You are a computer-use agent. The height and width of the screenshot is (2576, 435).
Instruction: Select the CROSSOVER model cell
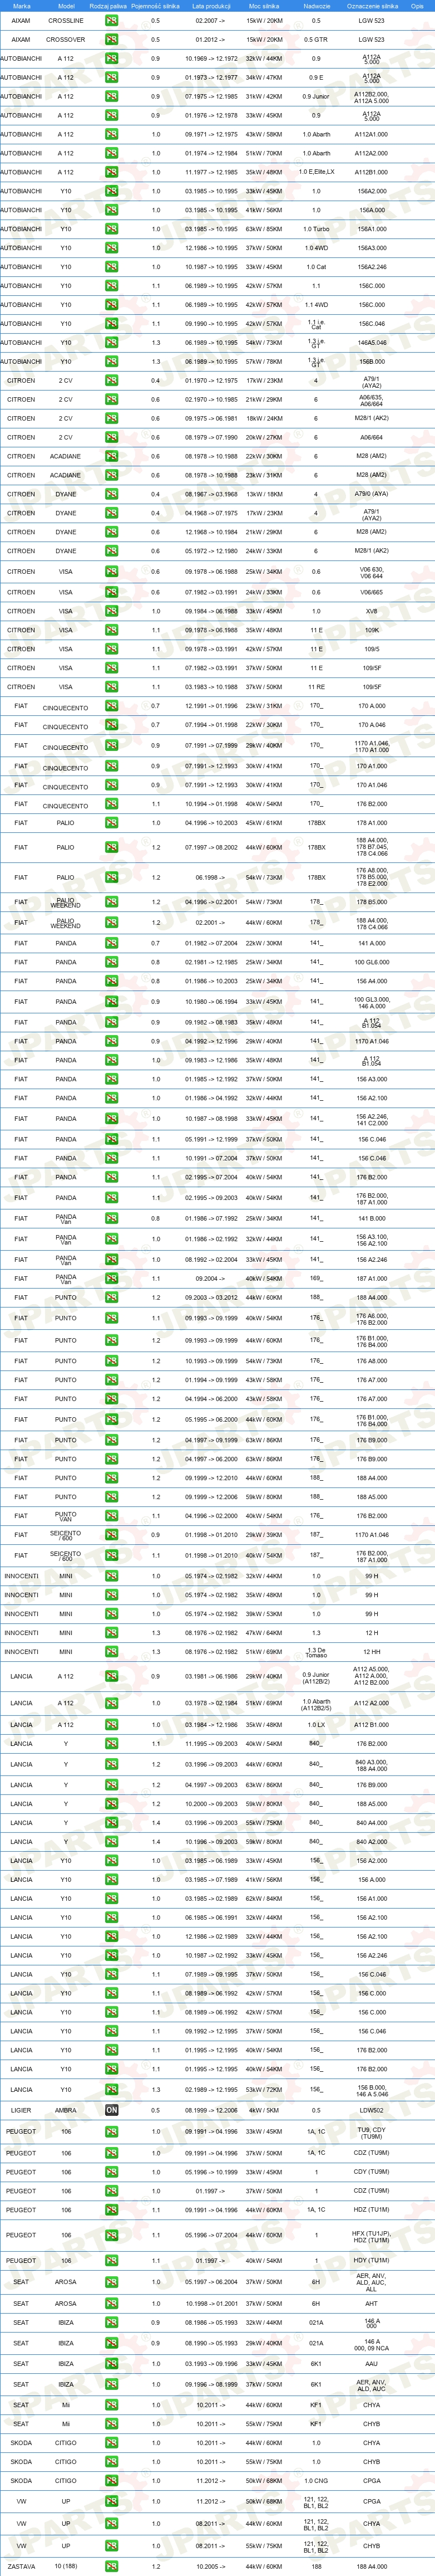pyautogui.click(x=66, y=39)
